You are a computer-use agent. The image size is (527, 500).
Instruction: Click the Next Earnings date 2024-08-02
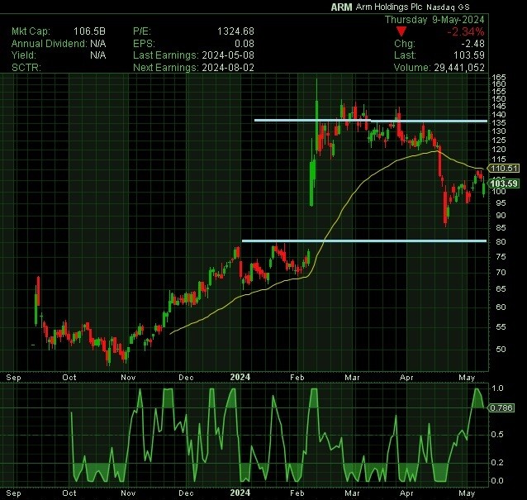228,68
